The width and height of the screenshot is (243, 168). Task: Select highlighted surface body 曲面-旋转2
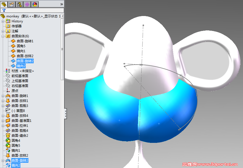pos(25,61)
